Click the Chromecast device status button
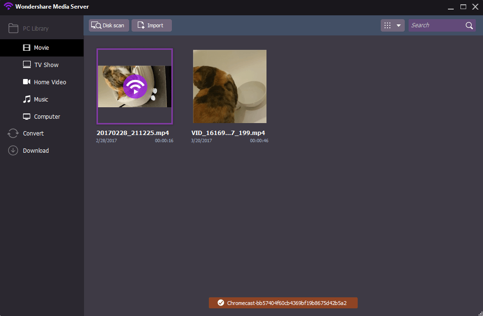This screenshot has height=316, width=483. (283, 303)
